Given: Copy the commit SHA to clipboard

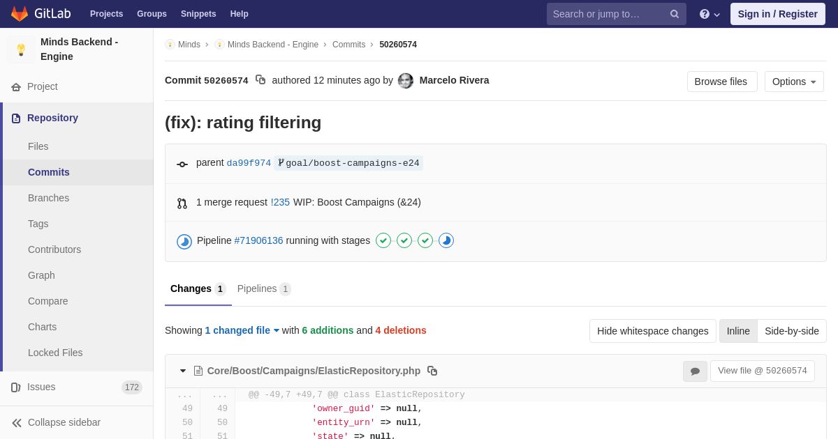Looking at the screenshot, I should pos(260,80).
